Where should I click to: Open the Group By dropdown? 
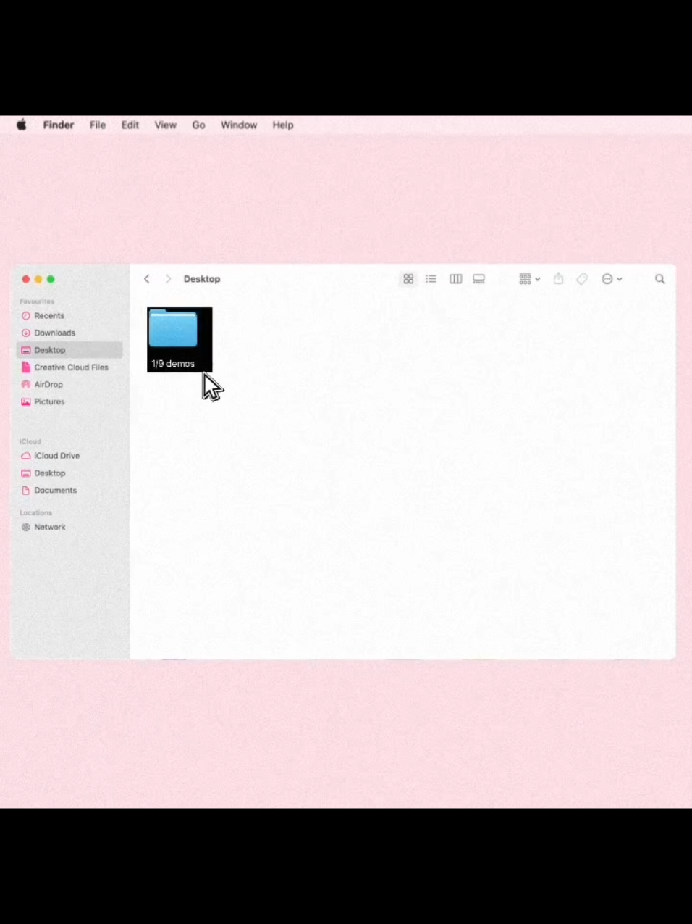click(529, 279)
